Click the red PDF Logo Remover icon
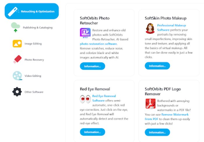The image size is (204, 142). point(150,103)
